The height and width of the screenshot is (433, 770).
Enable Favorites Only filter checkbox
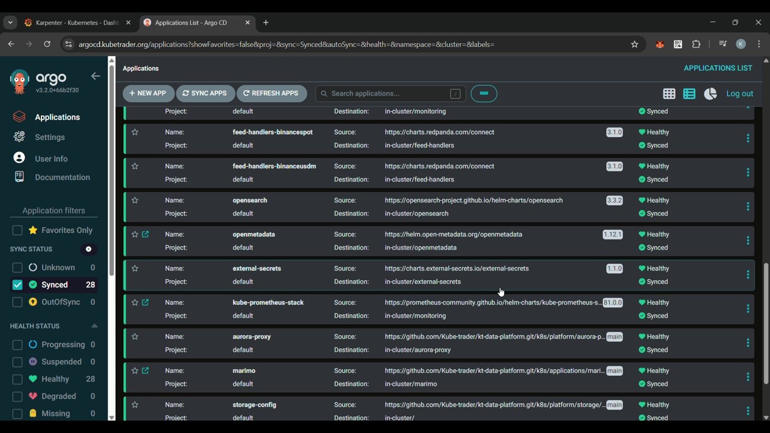[x=17, y=230]
